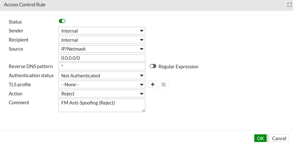293x146 pixels.
Task: Open the Sender dropdown
Action: pyautogui.click(x=102, y=31)
